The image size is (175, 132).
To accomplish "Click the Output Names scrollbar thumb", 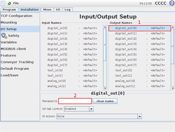I will tap(173, 46).
